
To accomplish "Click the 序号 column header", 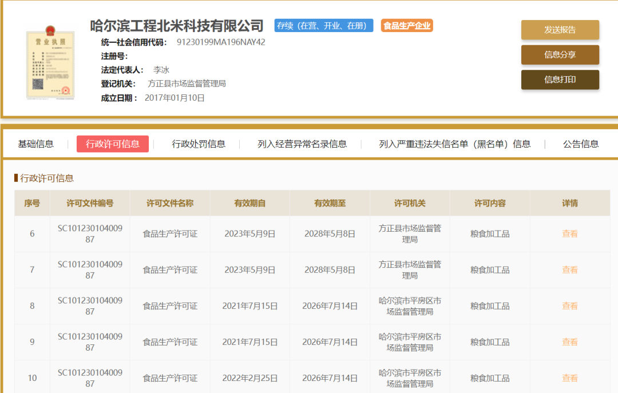I will point(32,204).
